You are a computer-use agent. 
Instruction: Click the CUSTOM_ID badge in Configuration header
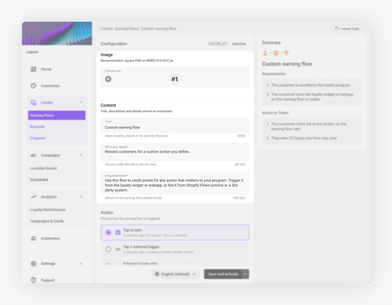pos(217,44)
